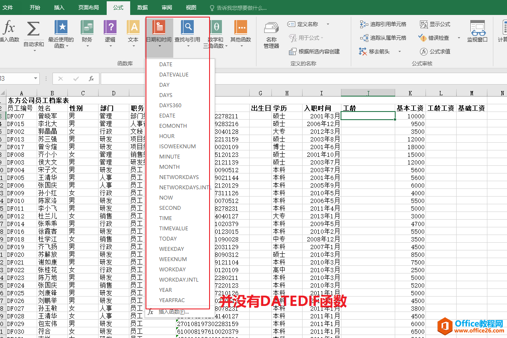This screenshot has width=507, height=338.
Task: Switch to the Insert (插入) tab
Action: pos(59,7)
